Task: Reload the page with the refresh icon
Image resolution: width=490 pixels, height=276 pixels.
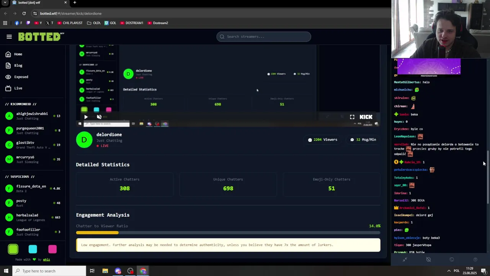Action: click(24, 13)
